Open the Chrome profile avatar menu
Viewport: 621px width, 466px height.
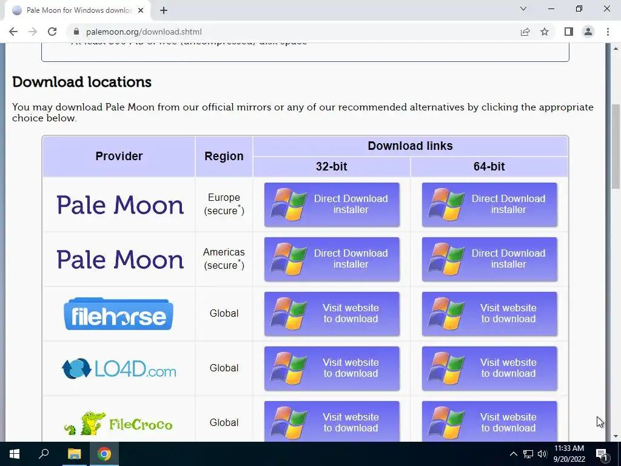(588, 32)
